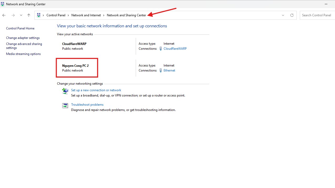Image resolution: width=335 pixels, height=188 pixels.
Task: Click Set up a new connection or network
Action: [96, 90]
